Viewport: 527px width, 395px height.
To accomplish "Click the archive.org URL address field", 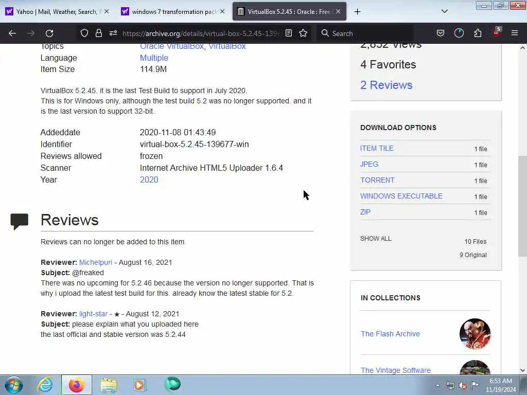I will click(200, 33).
